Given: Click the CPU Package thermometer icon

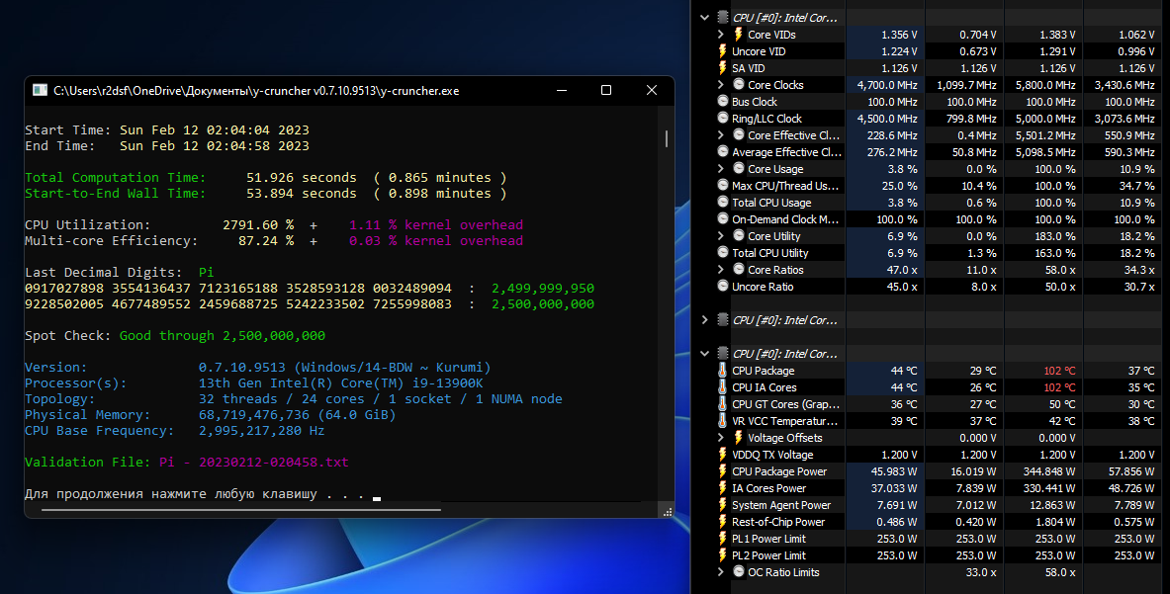Looking at the screenshot, I should point(722,371).
